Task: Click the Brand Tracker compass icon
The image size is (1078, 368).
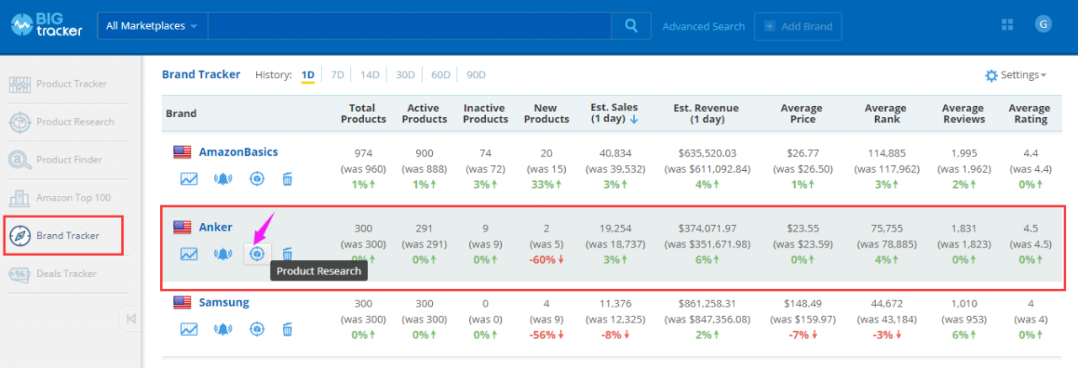Action: (20, 236)
